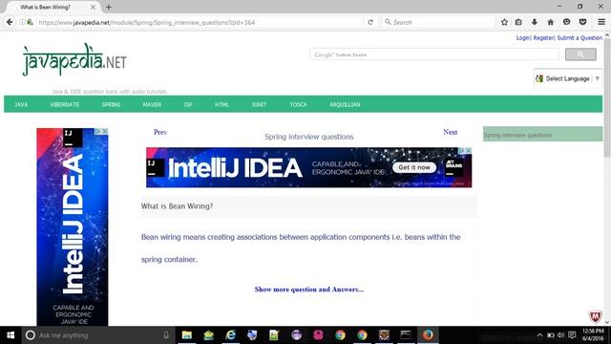Screen dimensions: 611x344
Task: Open a new browser tab with the plus button
Action: tap(109, 7)
